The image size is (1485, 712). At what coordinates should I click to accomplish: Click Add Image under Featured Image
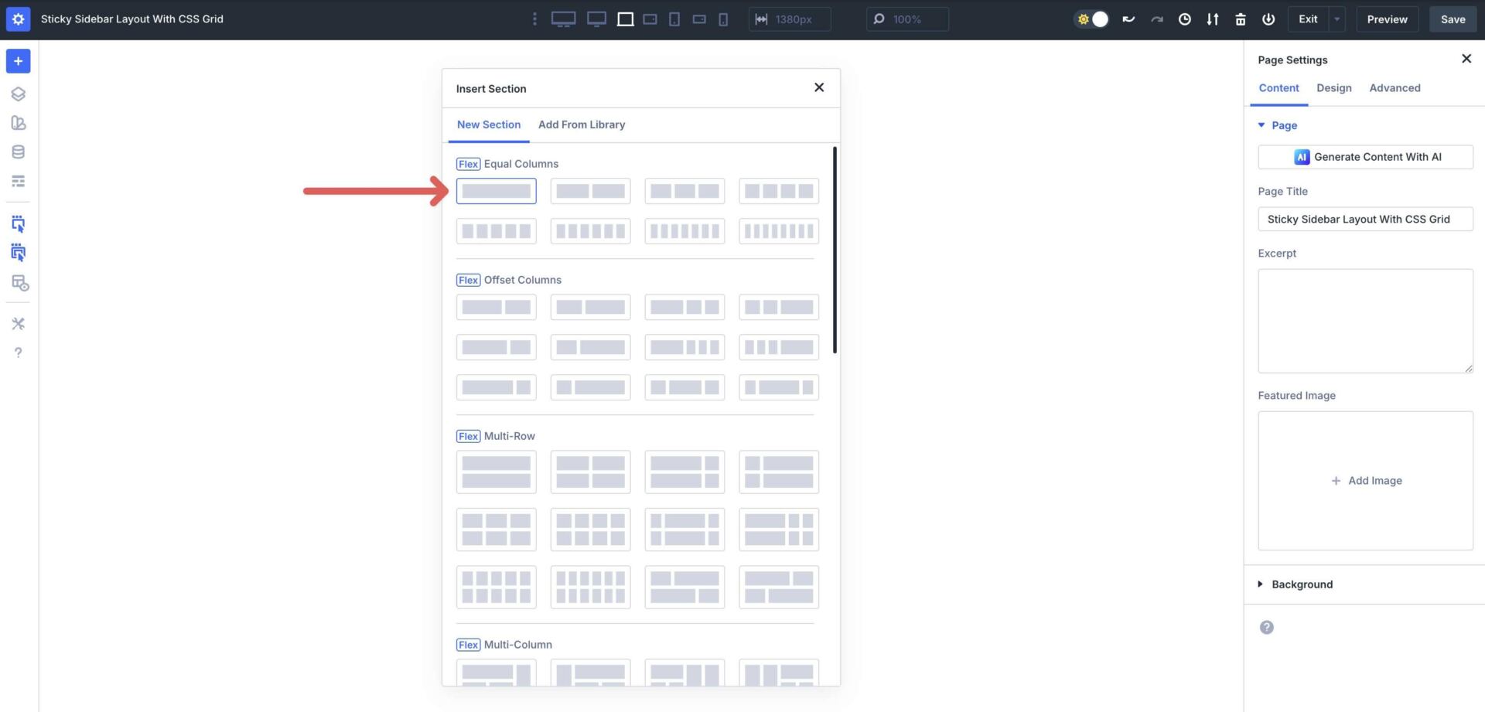point(1366,480)
